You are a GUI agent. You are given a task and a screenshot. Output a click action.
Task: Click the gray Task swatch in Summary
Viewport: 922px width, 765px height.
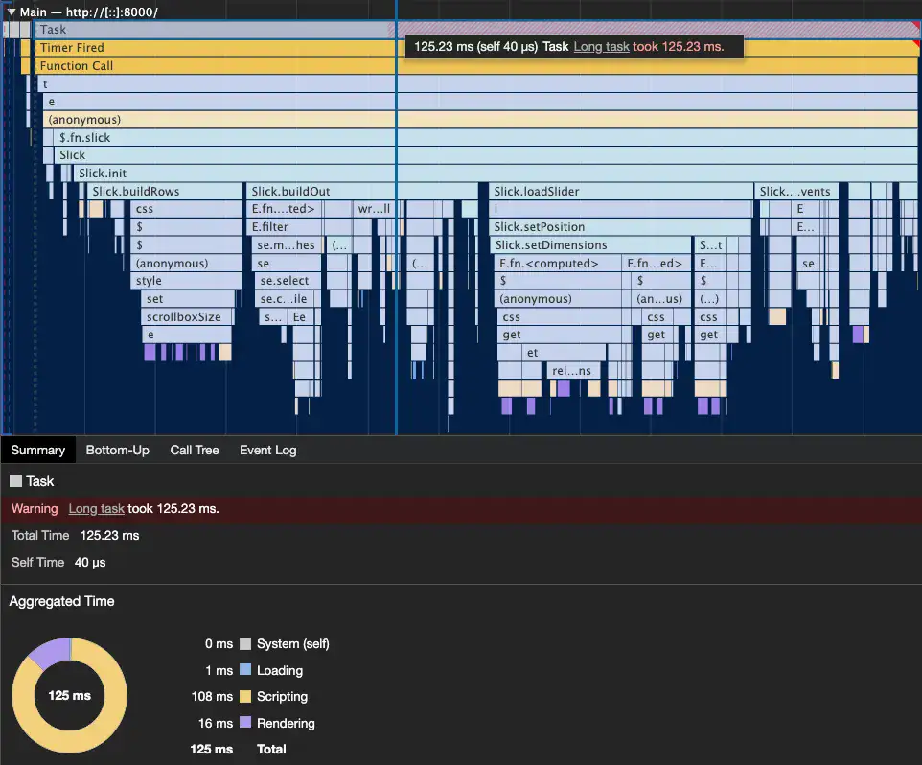pyautogui.click(x=16, y=481)
